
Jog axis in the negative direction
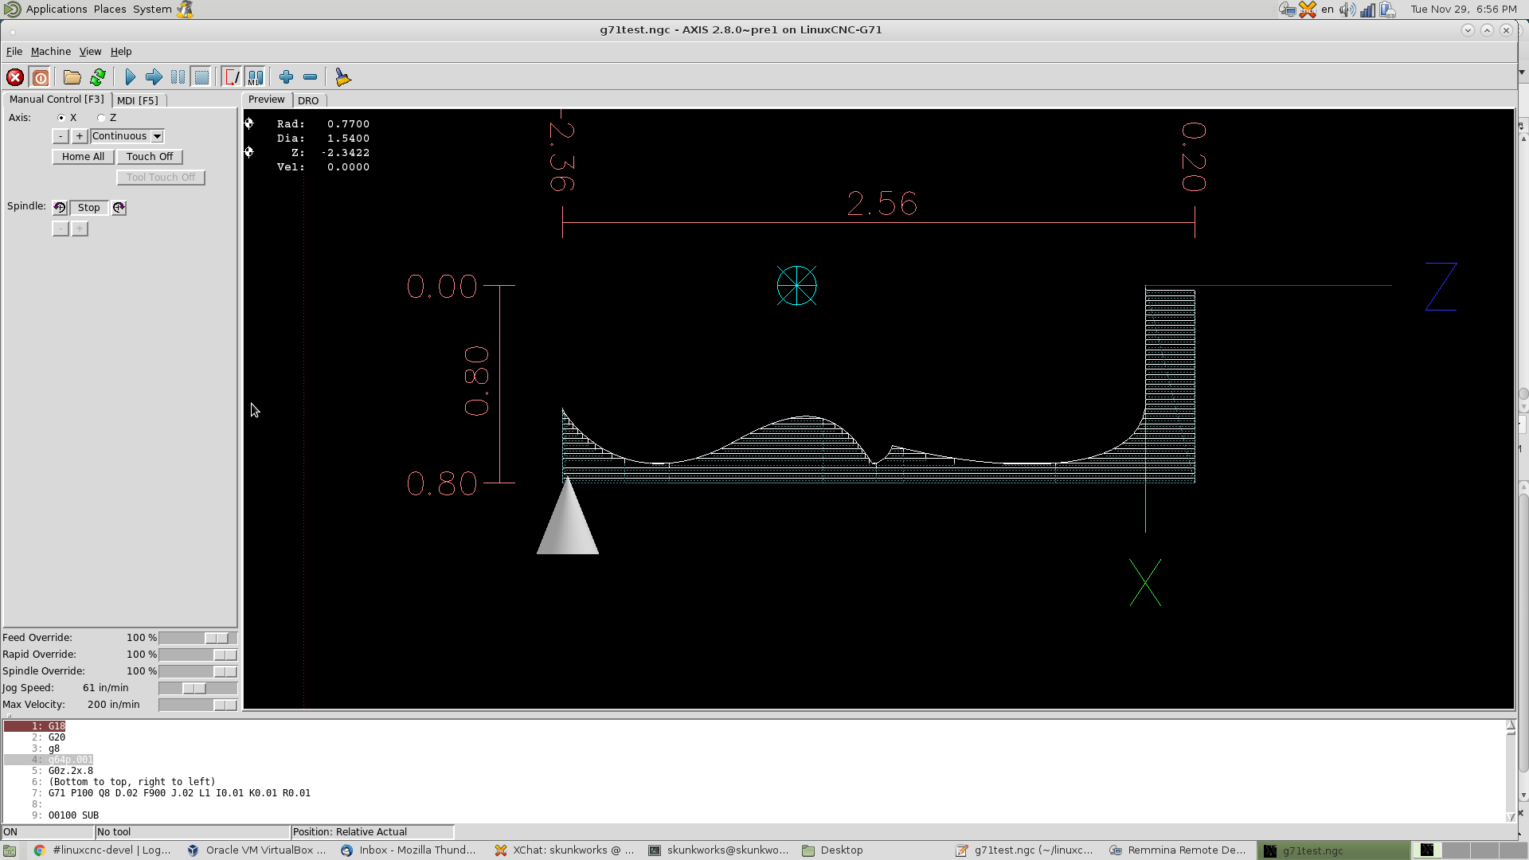tap(61, 136)
